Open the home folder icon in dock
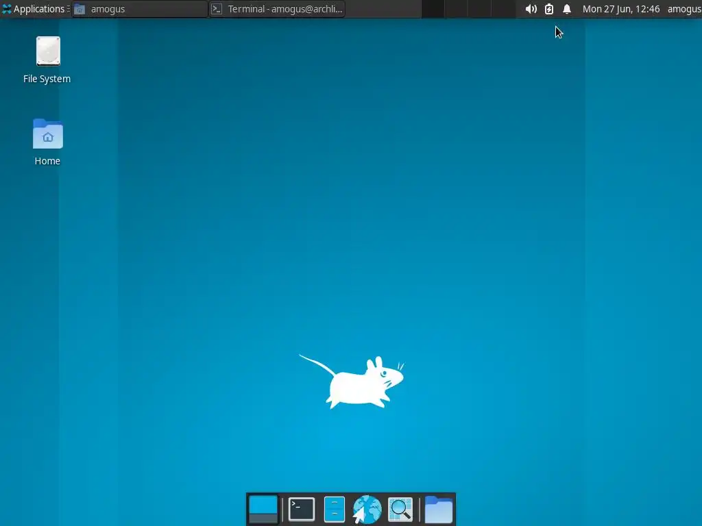The image size is (702, 526). coord(438,510)
